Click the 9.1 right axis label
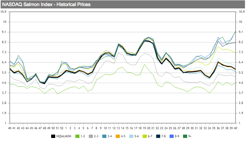 tap(241, 32)
